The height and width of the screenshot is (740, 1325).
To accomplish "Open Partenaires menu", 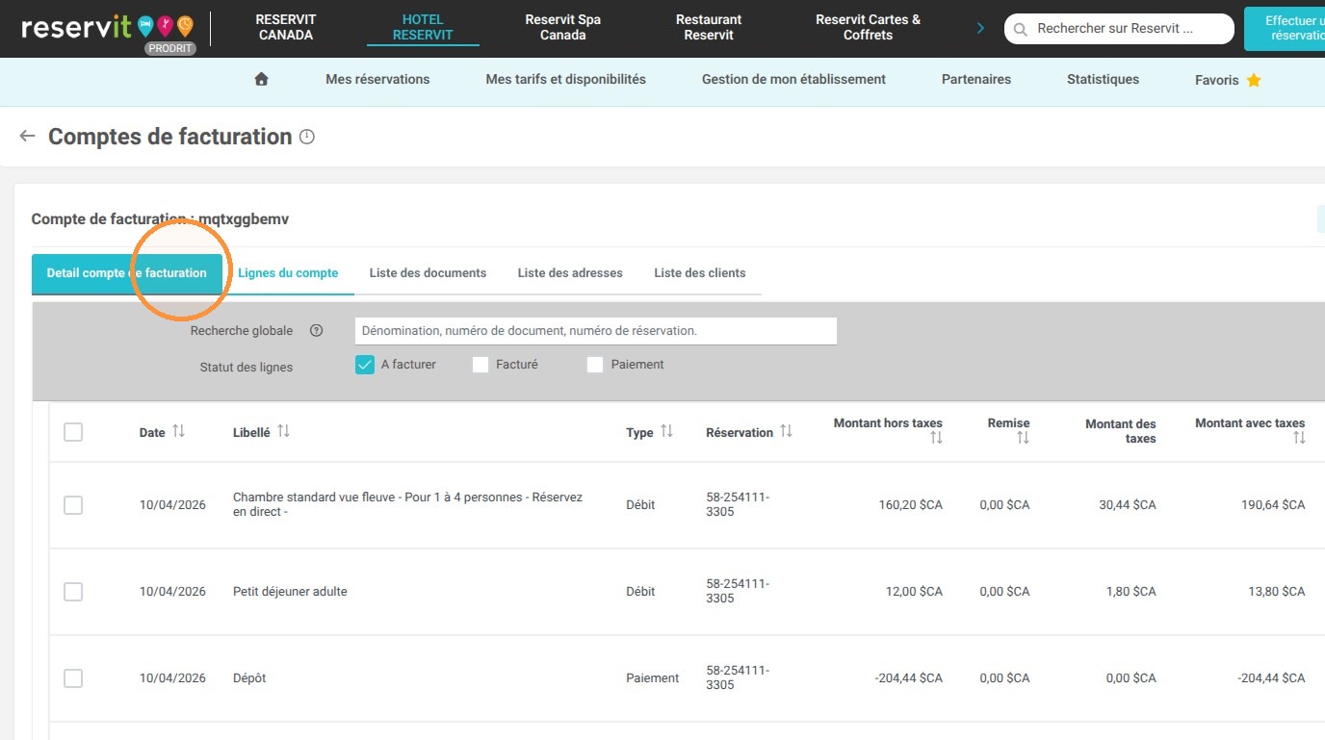I will pyautogui.click(x=976, y=80).
